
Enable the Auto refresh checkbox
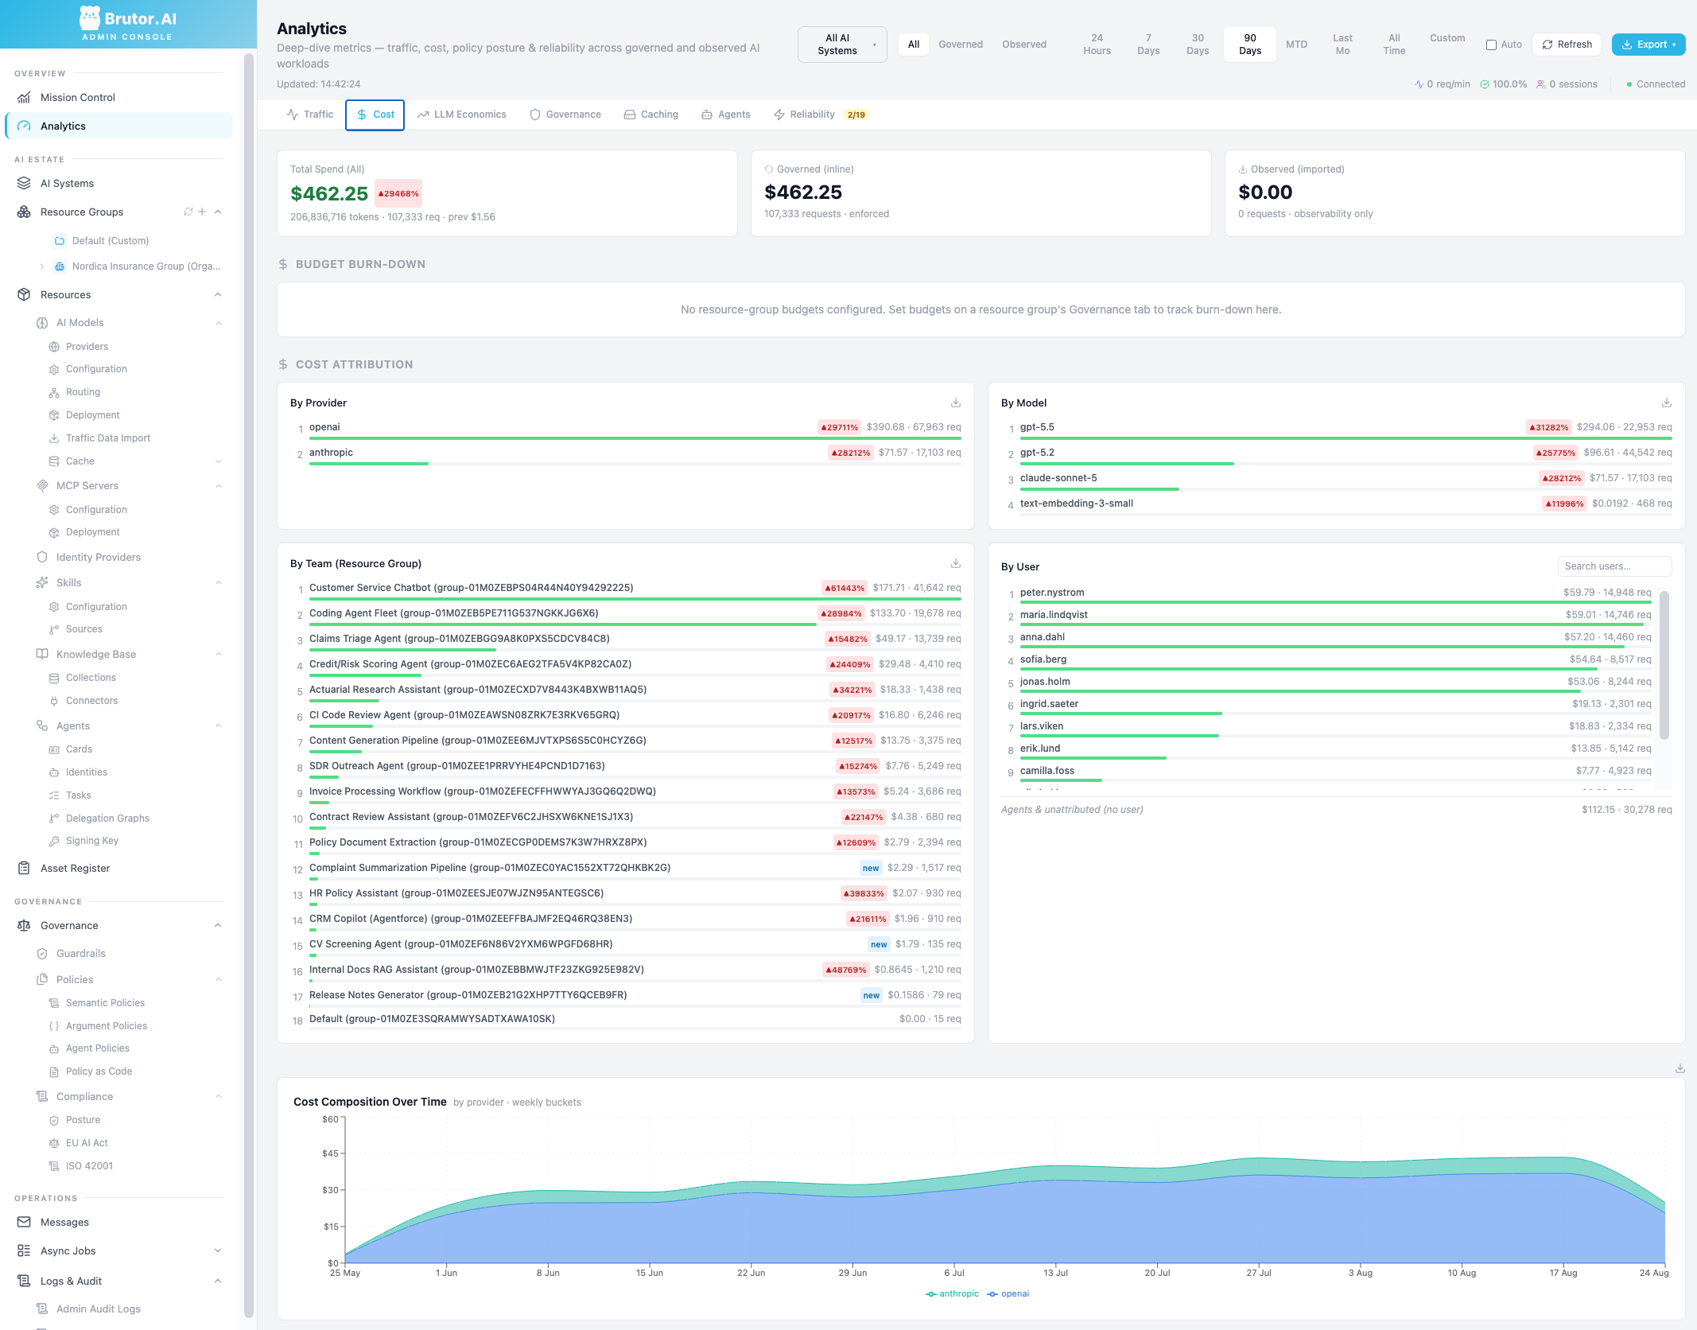(1491, 45)
